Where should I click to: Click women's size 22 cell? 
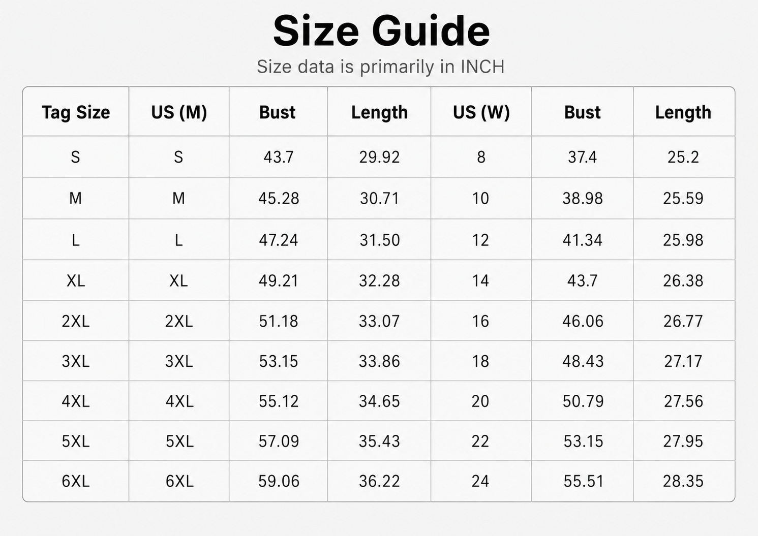pyautogui.click(x=480, y=441)
